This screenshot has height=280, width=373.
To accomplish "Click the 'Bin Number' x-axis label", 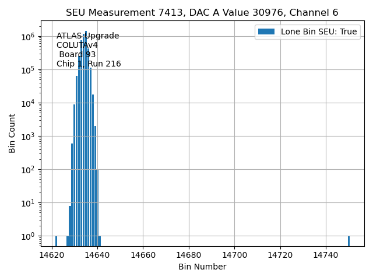I will click(202, 267).
